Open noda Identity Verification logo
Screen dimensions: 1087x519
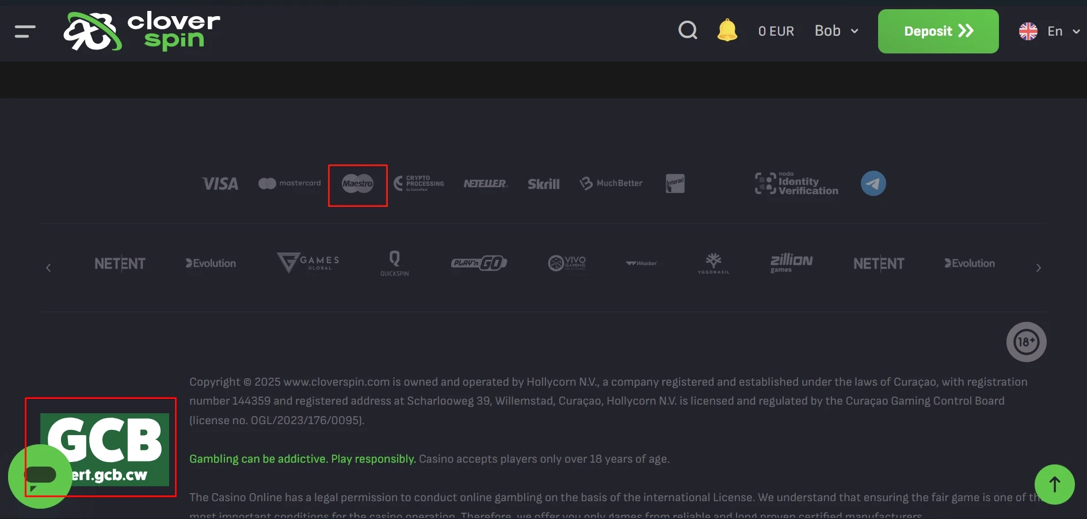(x=796, y=183)
